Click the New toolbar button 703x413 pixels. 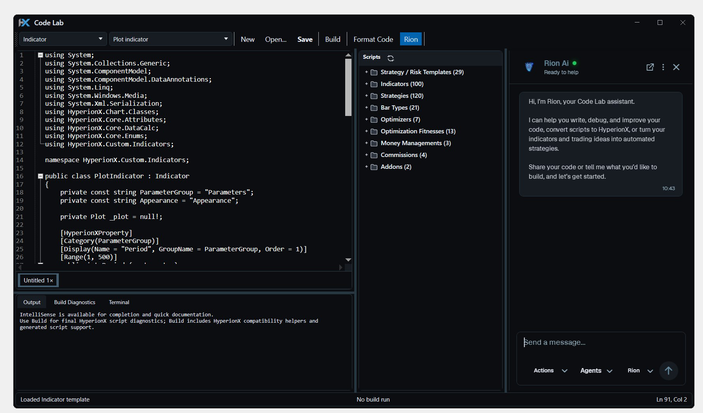tap(248, 39)
